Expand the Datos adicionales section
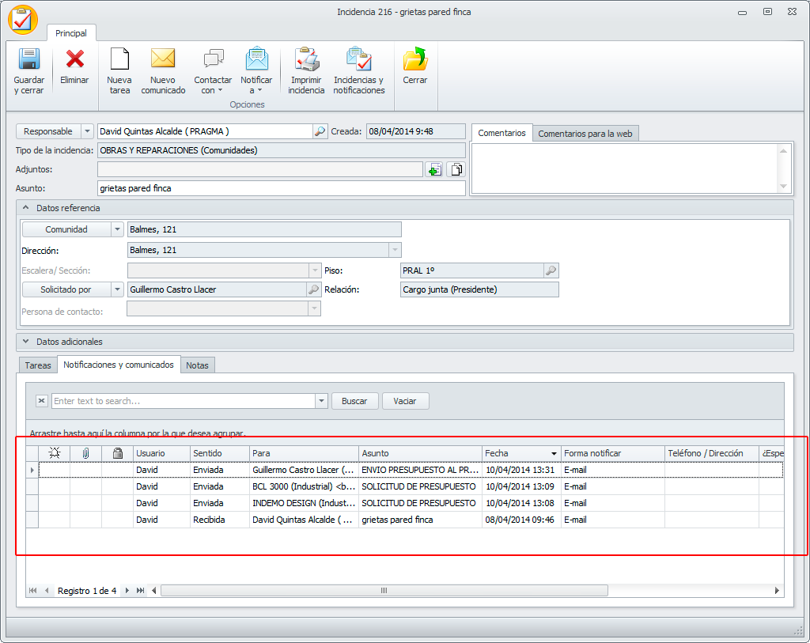The width and height of the screenshot is (810, 643). coord(25,342)
